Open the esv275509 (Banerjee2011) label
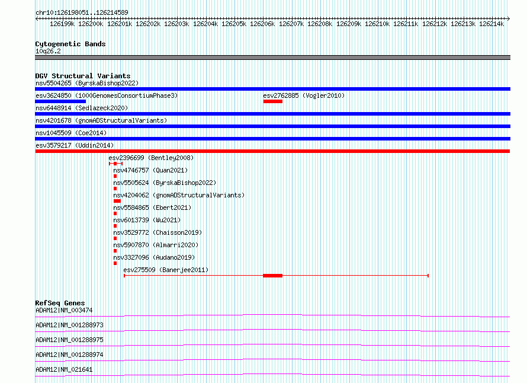Viewport: 527px width, 383px height. coord(166,270)
